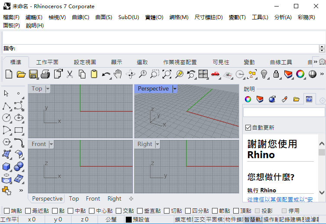Image resolution: width=326 pixels, height=224 pixels.
Task: Open the color wheel in the standard toolbar
Action: [x=300, y=74]
